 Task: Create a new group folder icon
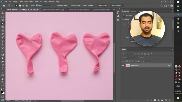click(x=162, y=100)
